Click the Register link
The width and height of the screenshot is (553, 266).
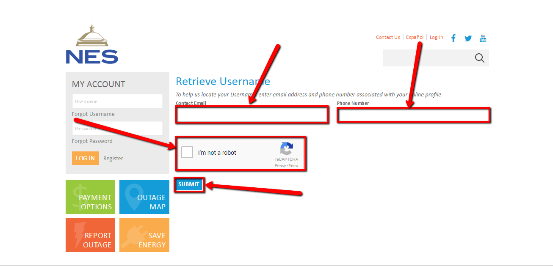pos(113,158)
